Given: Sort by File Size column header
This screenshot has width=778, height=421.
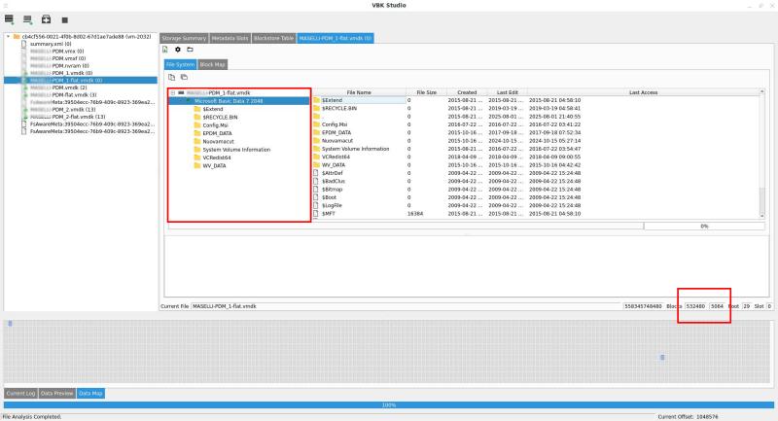Looking at the screenshot, I should tap(426, 92).
